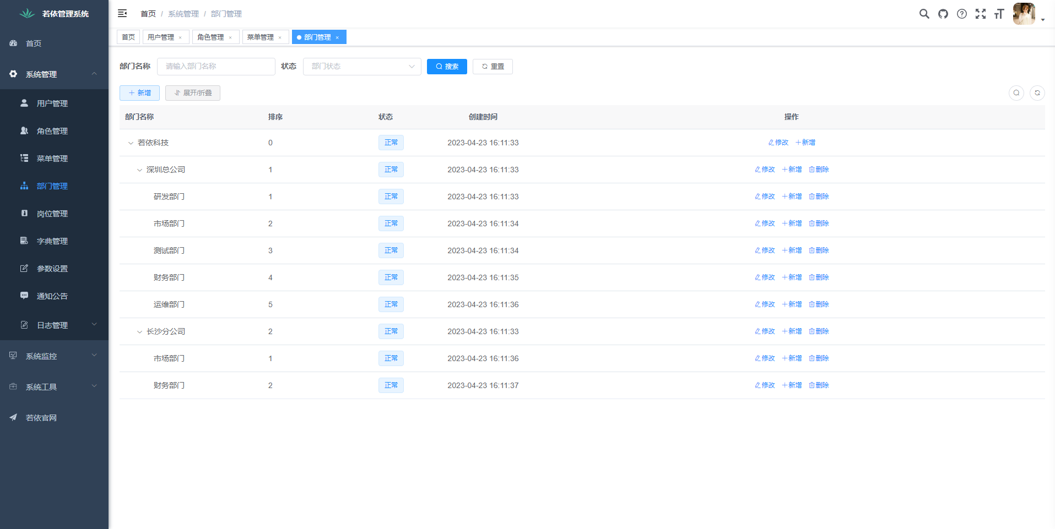Close the 角色管理 tab

[x=230, y=37]
